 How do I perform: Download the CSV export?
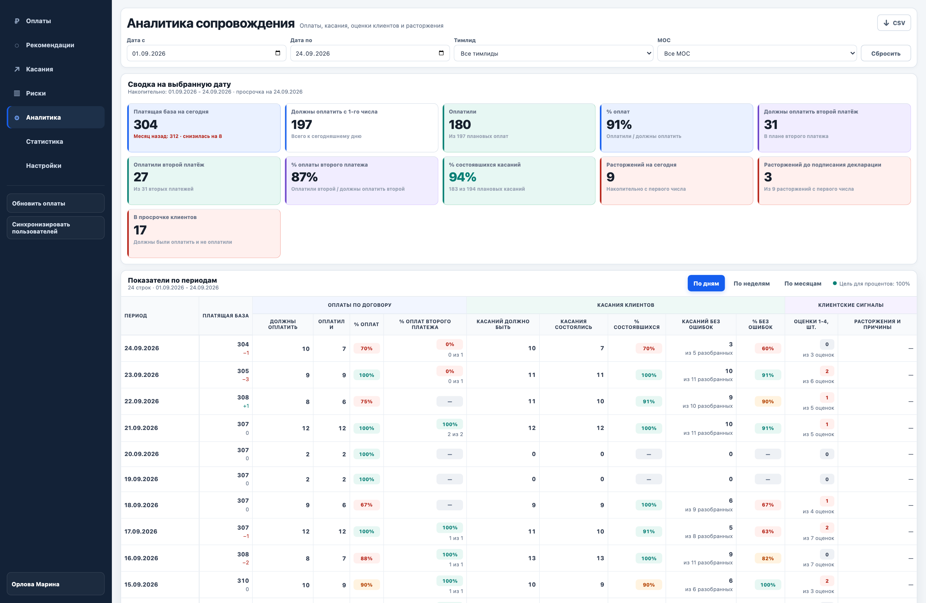[x=894, y=23]
